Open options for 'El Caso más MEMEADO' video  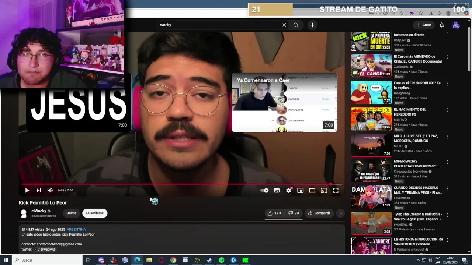[x=448, y=57]
